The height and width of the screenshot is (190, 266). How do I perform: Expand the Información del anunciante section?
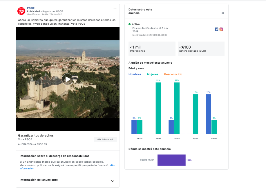[x=68, y=181]
